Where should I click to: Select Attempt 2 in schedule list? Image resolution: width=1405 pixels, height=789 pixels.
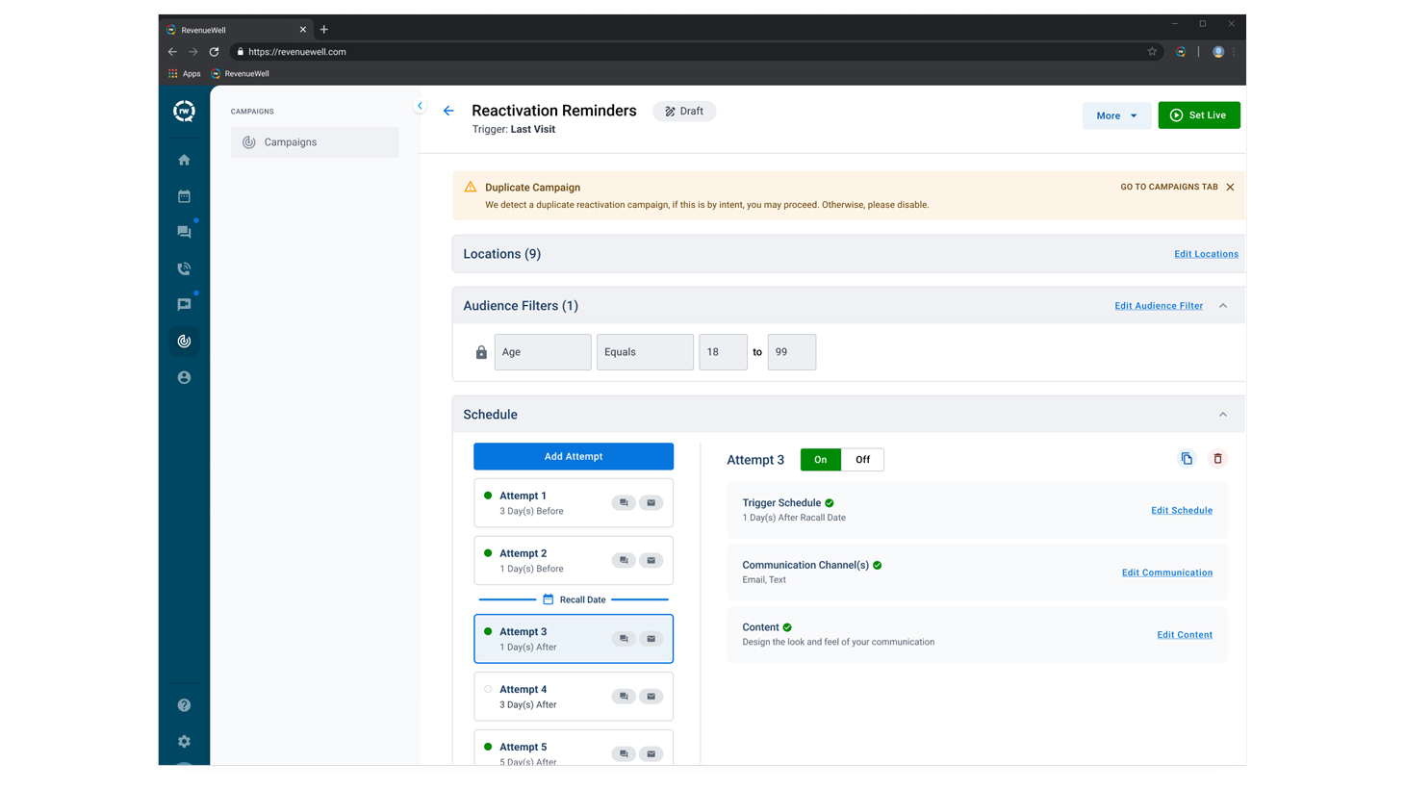[574, 560]
